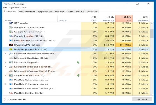Click the CTF Loader pen icon
The height and width of the screenshot is (105, 156).
click(11, 23)
